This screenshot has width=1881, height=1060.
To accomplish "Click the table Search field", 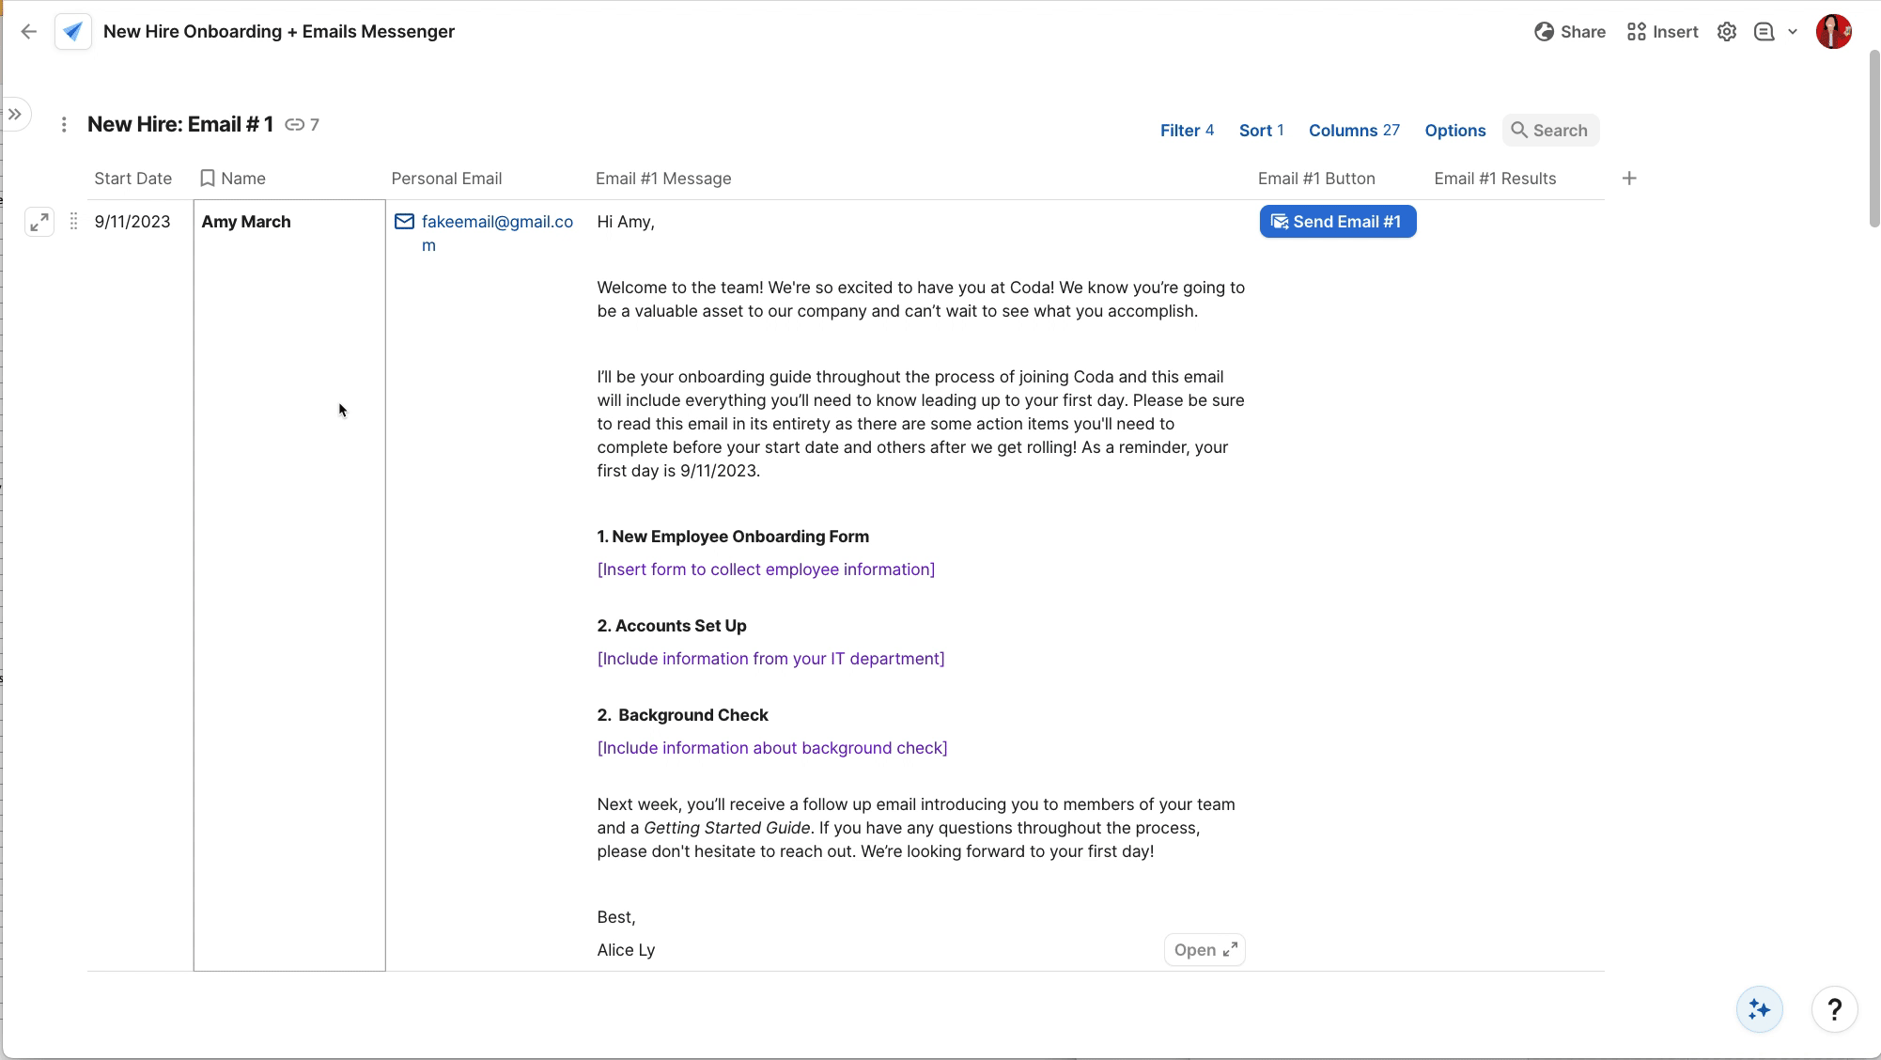I will tap(1551, 131).
